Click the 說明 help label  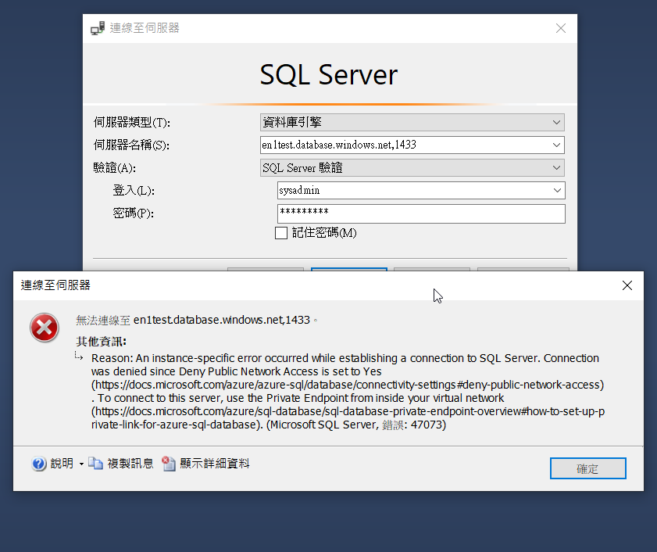point(62,464)
